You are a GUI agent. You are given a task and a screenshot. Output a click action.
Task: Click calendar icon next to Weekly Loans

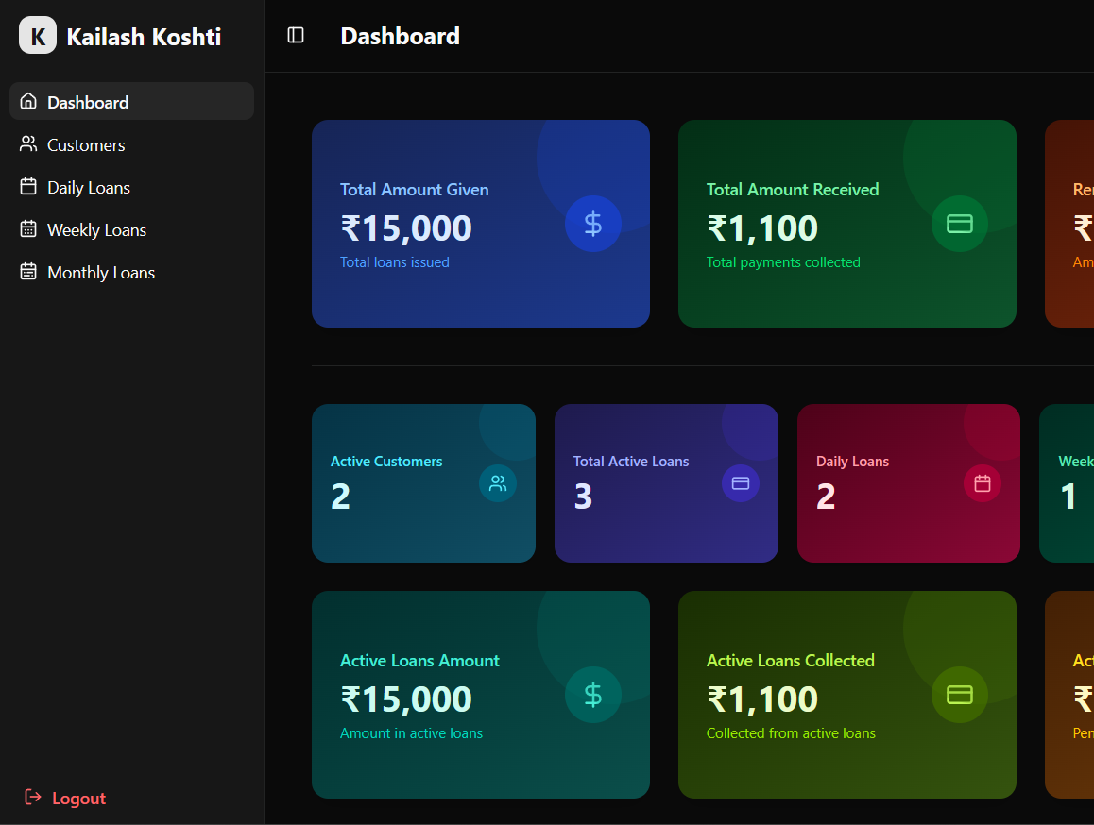coord(28,228)
